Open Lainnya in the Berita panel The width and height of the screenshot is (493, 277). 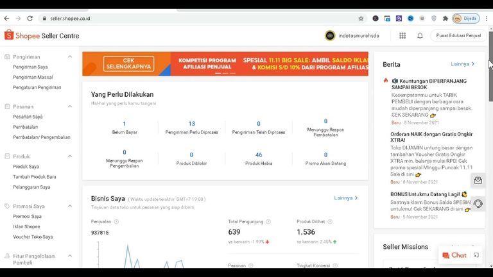[x=462, y=64]
